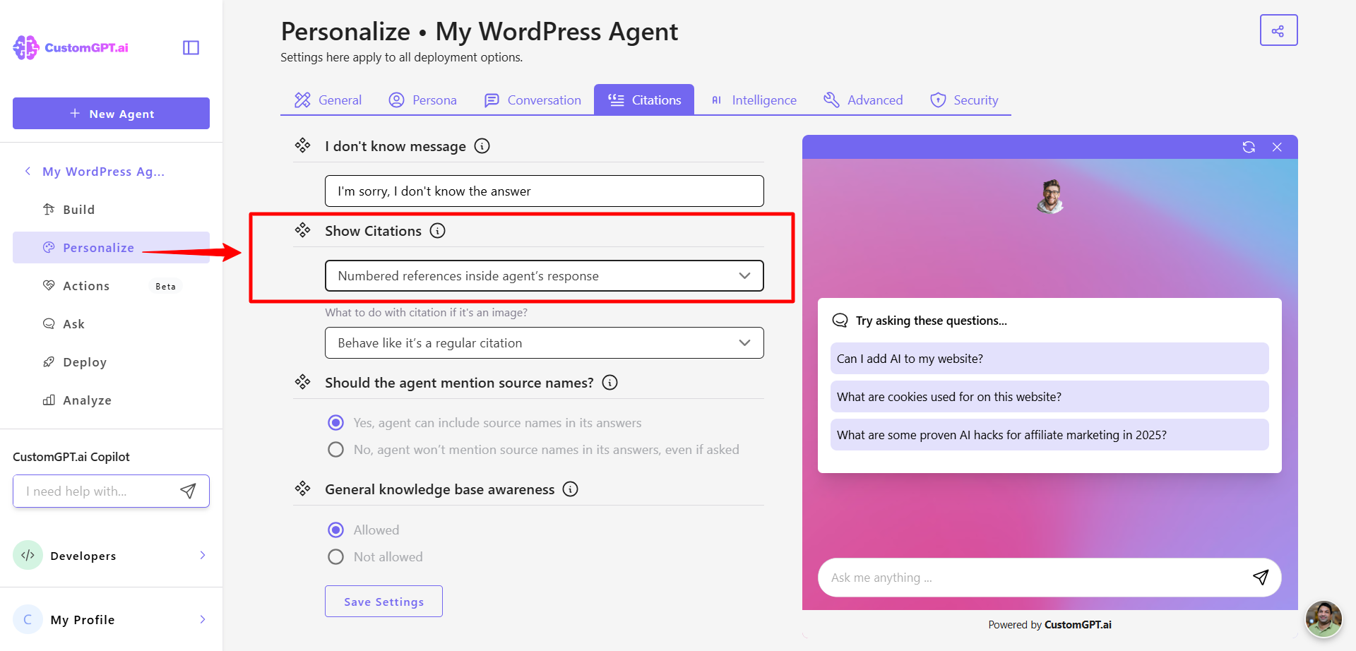Refresh the chat preview

tap(1249, 147)
